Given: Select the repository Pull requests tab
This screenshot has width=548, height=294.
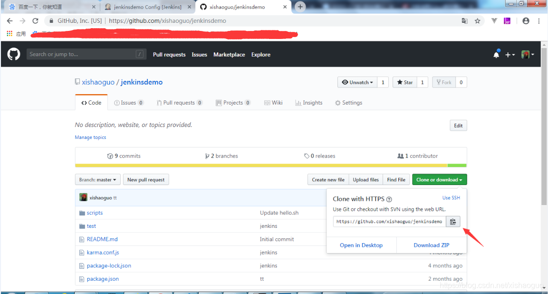Looking at the screenshot, I should [x=179, y=103].
